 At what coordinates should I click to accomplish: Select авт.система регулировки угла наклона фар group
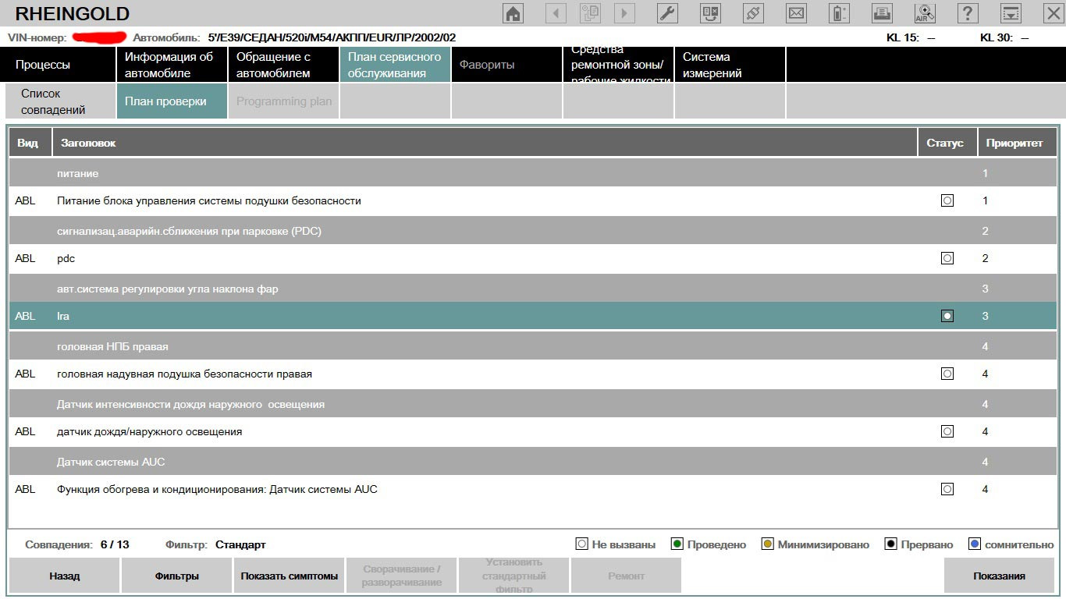tap(533, 289)
